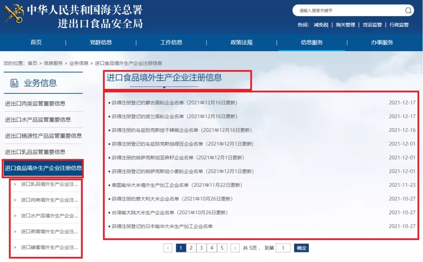
Task: Open 进口燕窝境外生产企业 submenu item
Action: (49, 231)
